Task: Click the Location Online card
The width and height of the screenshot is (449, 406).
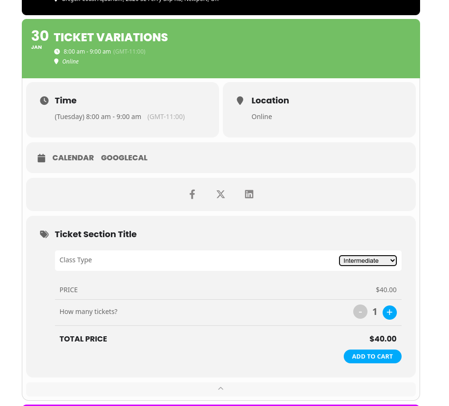Action: point(319,110)
